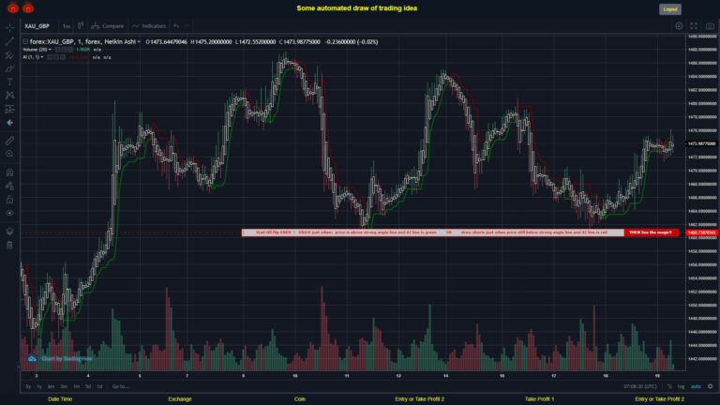Select the ruler measure tool

[x=9, y=141]
